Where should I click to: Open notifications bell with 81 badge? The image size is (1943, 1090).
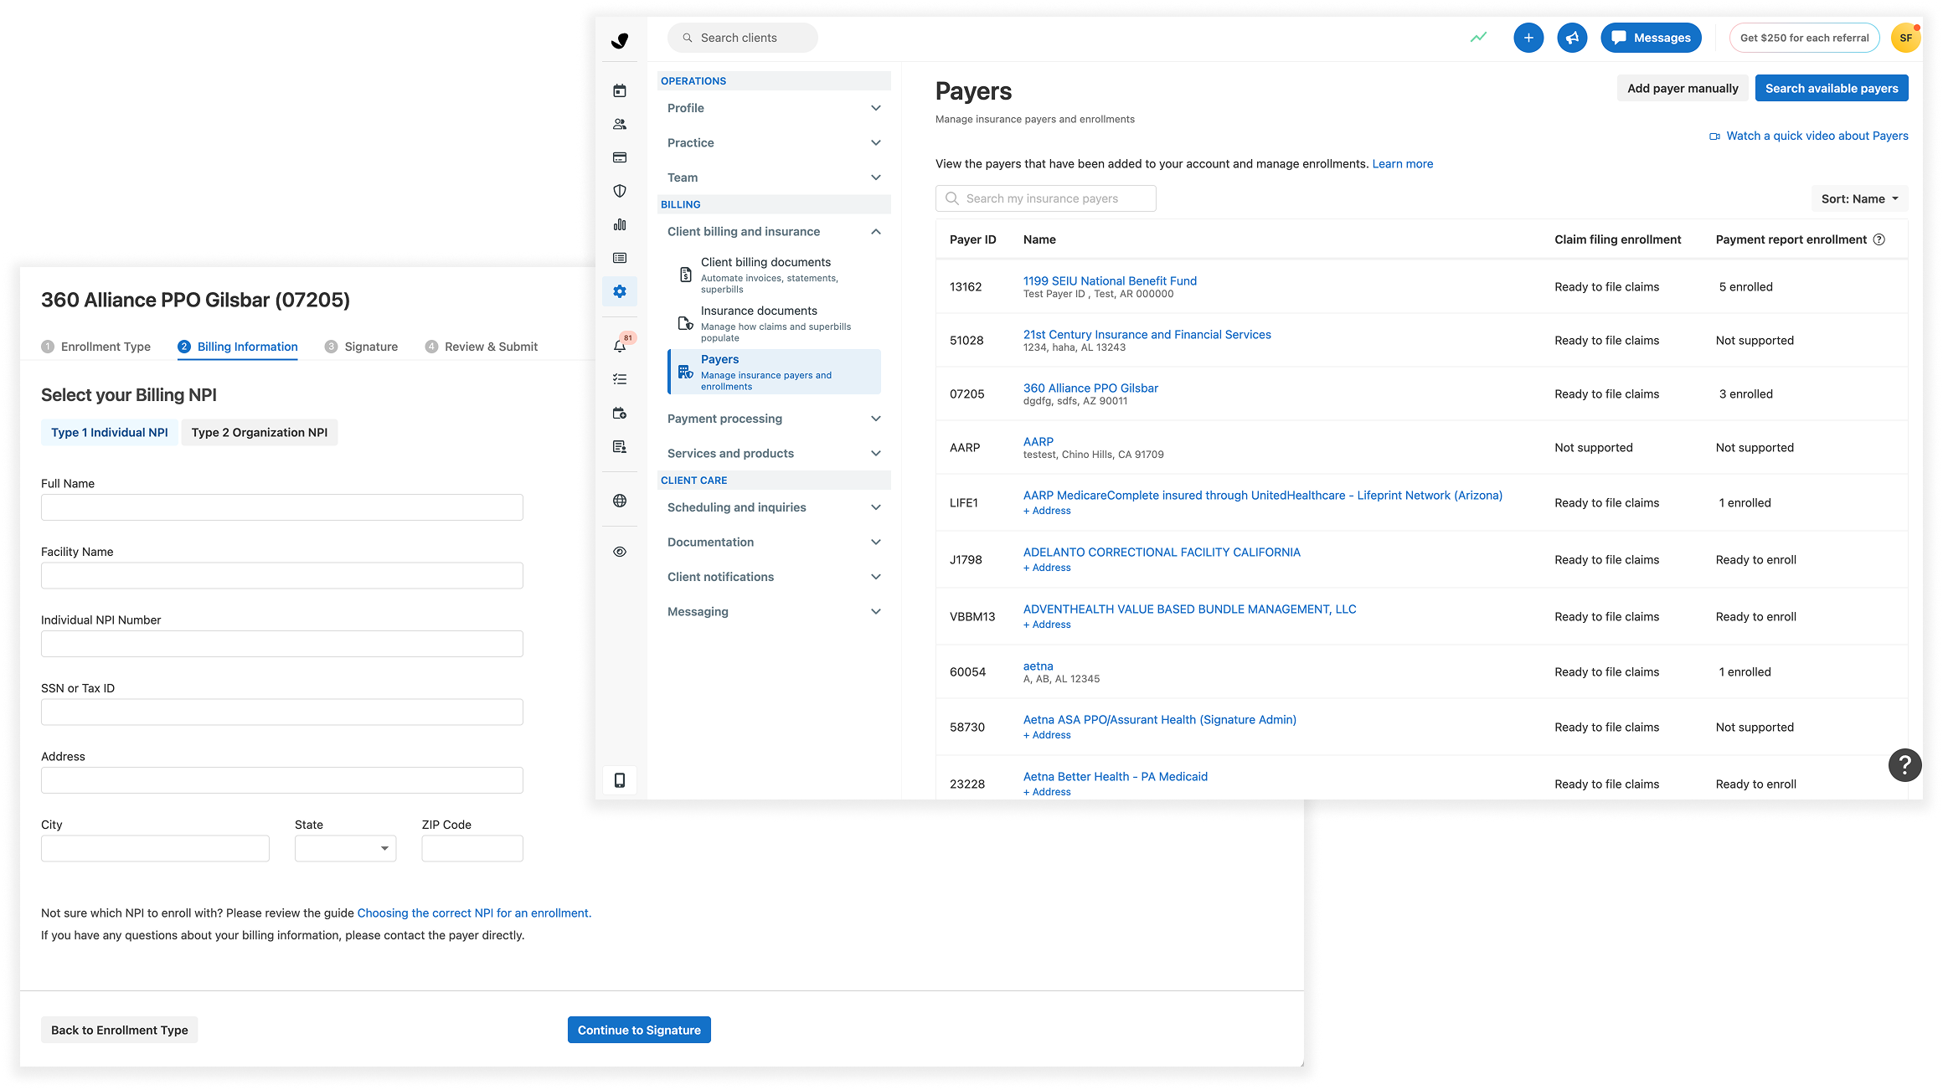[620, 346]
